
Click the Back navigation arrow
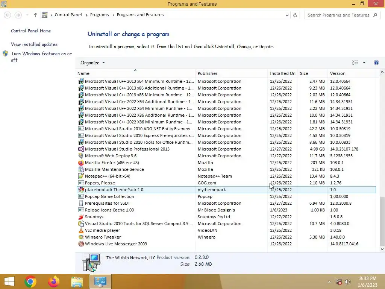coord(8,15)
